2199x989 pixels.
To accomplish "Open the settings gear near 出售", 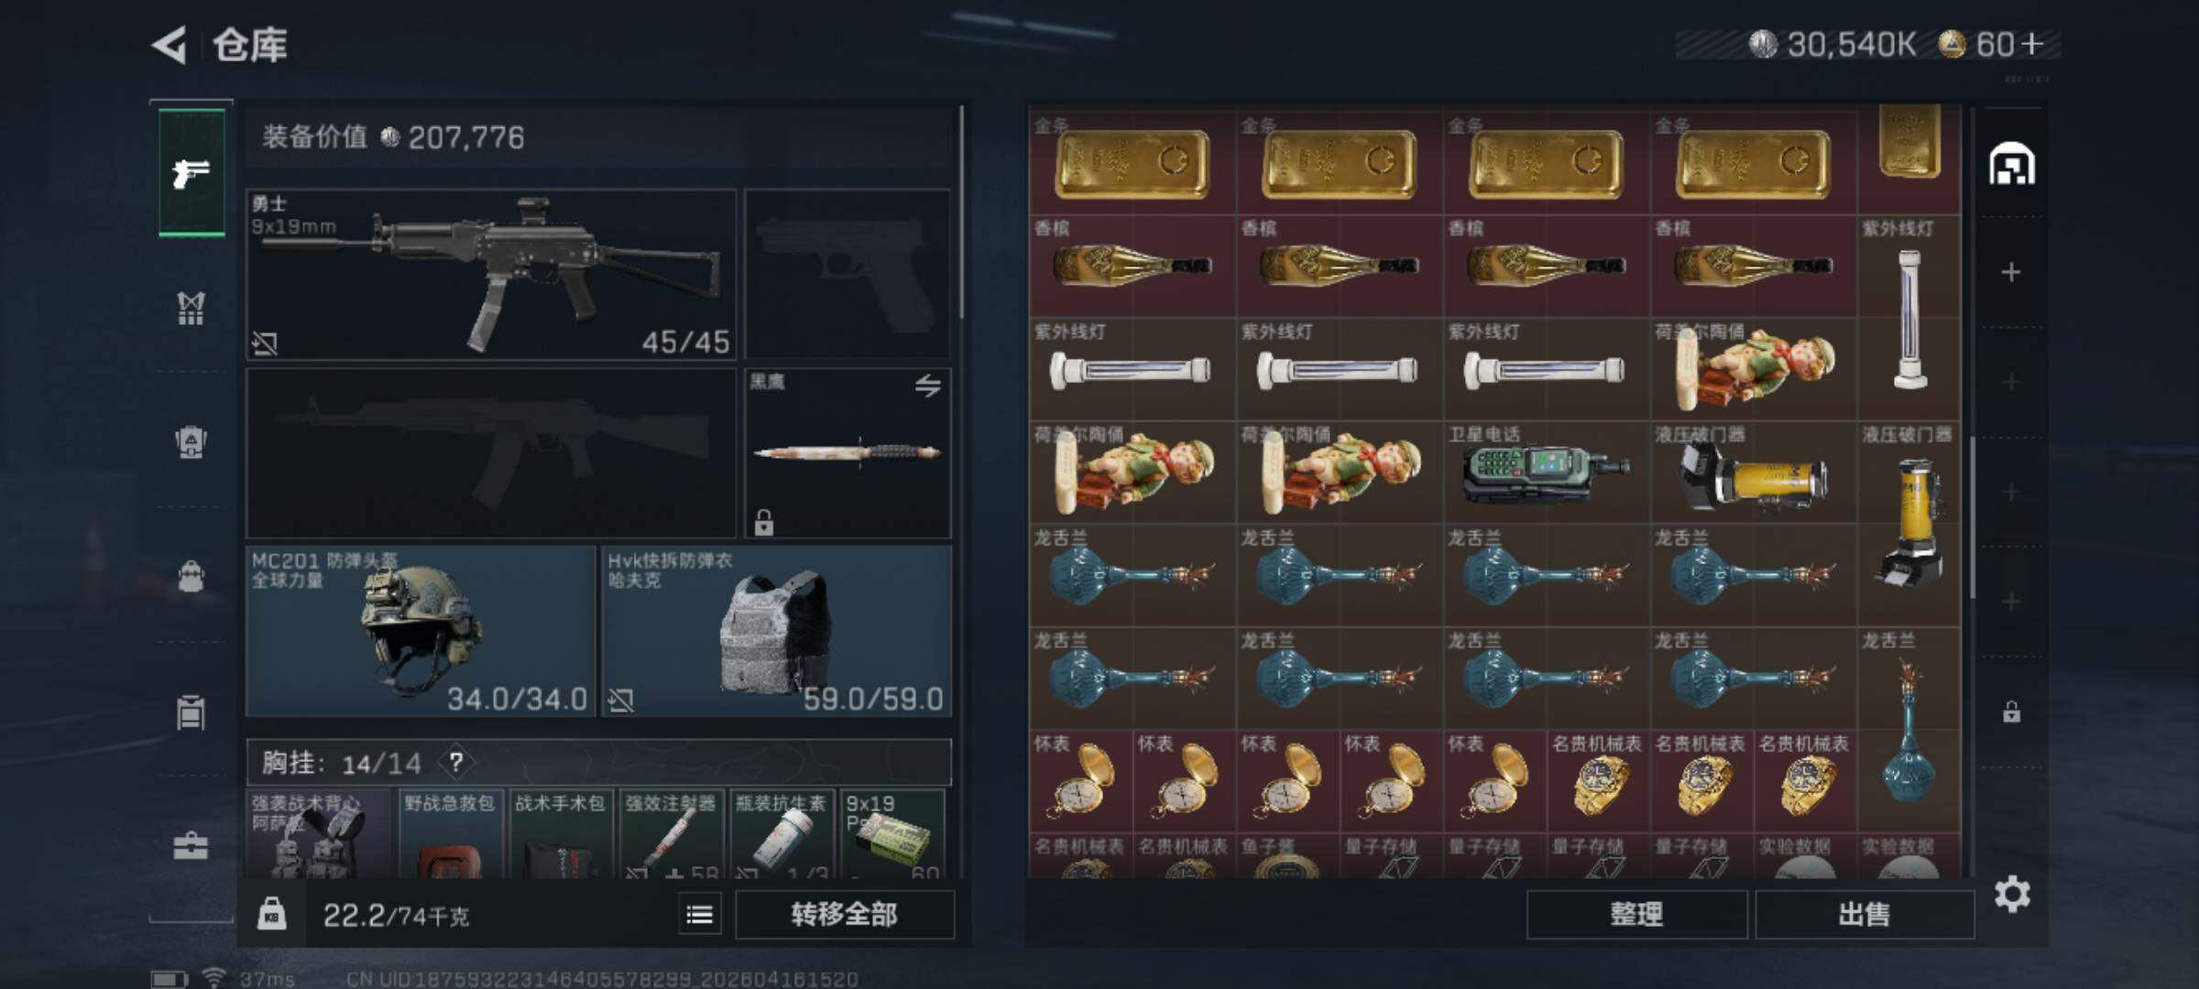I will coord(2012,894).
